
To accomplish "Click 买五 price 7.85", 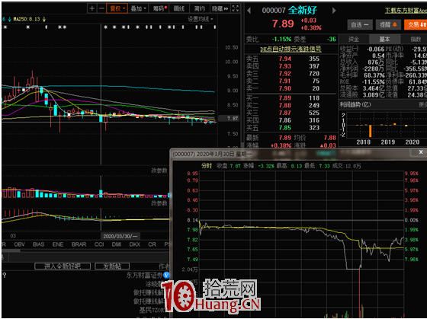I will tap(285, 128).
